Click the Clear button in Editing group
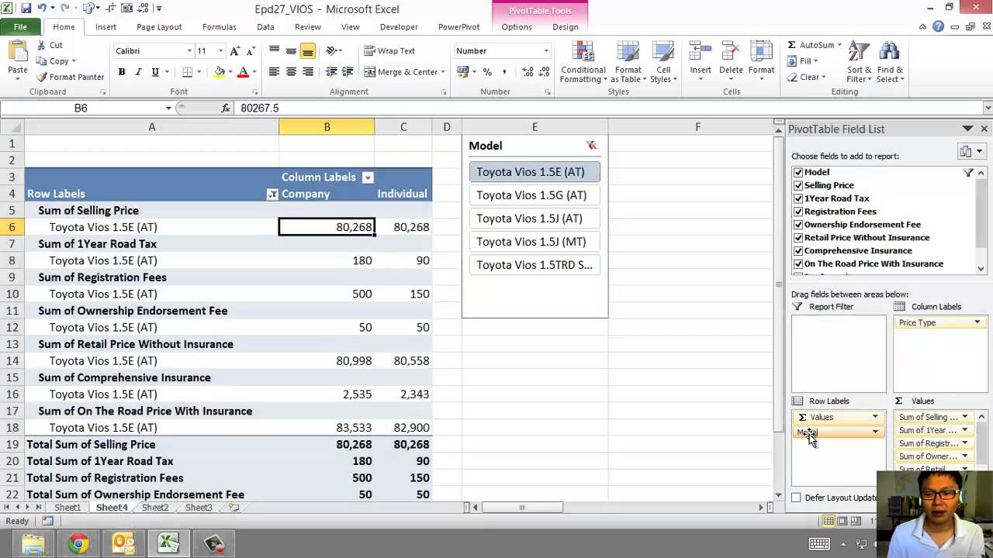Image resolution: width=993 pixels, height=558 pixels. (806, 77)
